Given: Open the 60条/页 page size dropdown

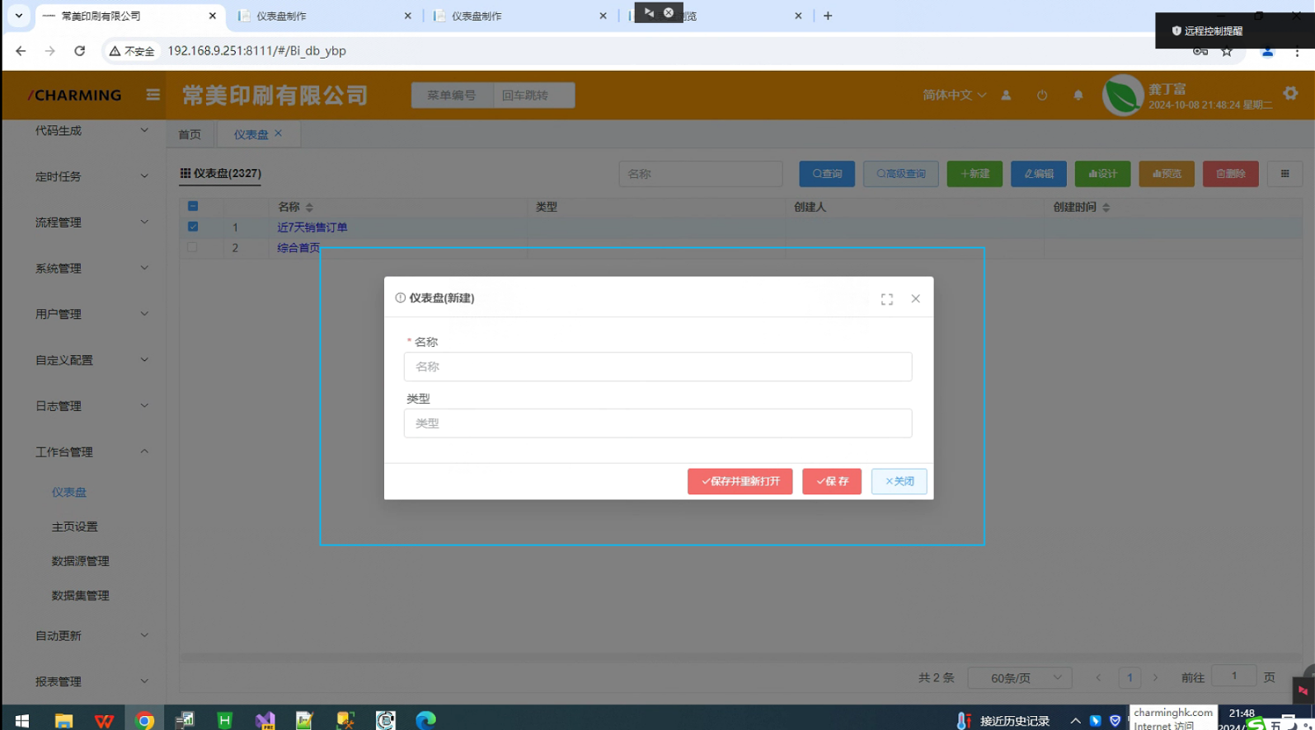Looking at the screenshot, I should [1019, 678].
